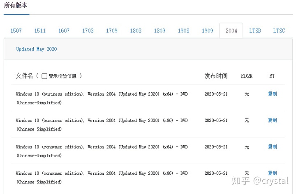296x194 pixels.
Task: Copy BT link for consumer edition x64
Action: pyautogui.click(x=272, y=146)
